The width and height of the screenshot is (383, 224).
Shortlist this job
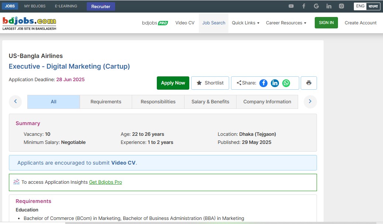click(210, 83)
